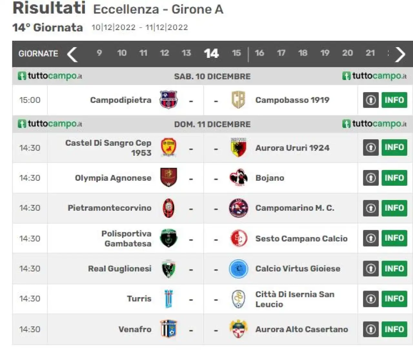Open INFO for Turris match
The image size is (413, 350).
tap(394, 299)
